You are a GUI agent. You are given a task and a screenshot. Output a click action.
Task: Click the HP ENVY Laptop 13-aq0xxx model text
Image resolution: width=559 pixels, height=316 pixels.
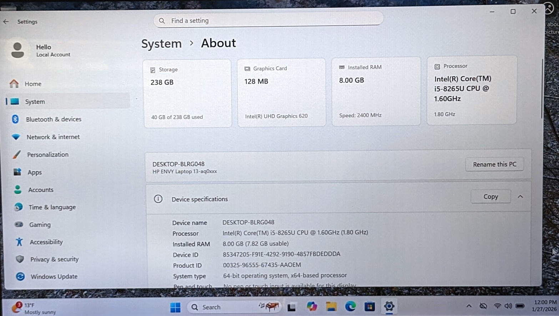point(185,172)
